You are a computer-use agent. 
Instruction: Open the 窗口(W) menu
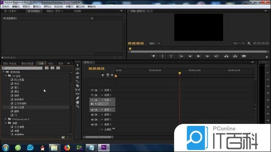click(x=80, y=7)
